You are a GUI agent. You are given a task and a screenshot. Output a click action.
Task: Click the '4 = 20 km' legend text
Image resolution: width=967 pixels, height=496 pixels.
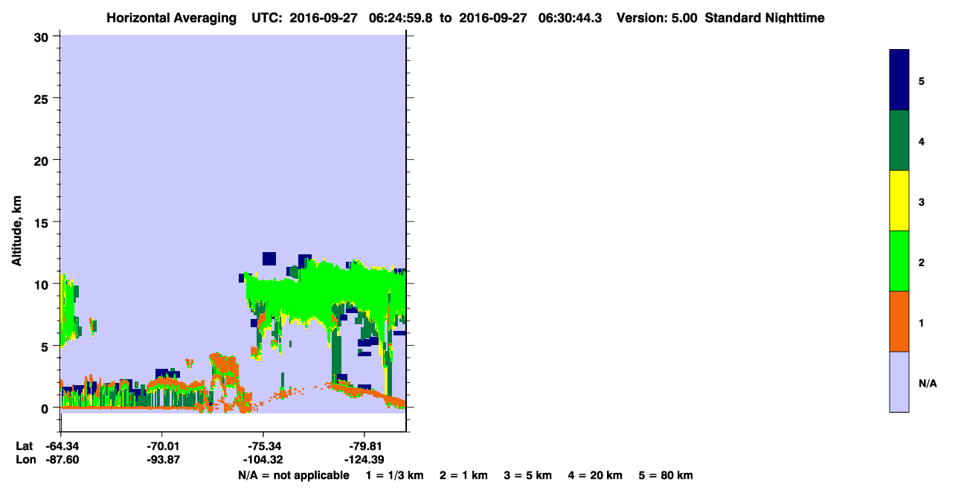596,475
